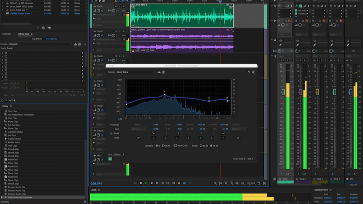Save the equalizer preset with save icon
This screenshot has width=363, height=204.
159,72
